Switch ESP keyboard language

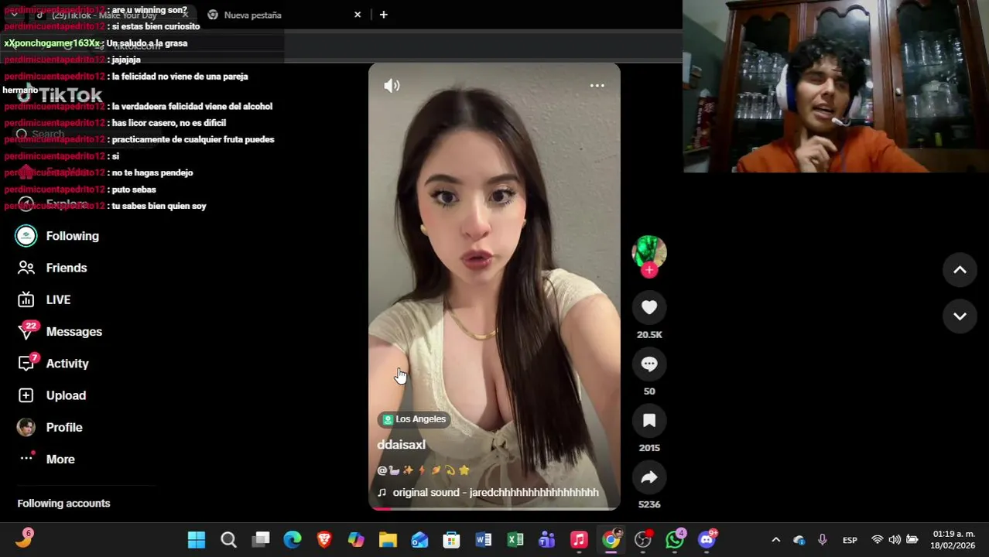pos(850,540)
